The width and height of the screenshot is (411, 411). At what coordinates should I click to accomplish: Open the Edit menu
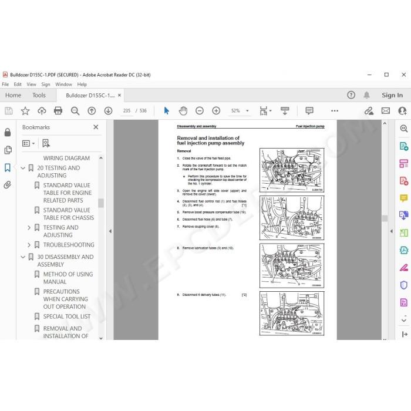click(x=18, y=85)
